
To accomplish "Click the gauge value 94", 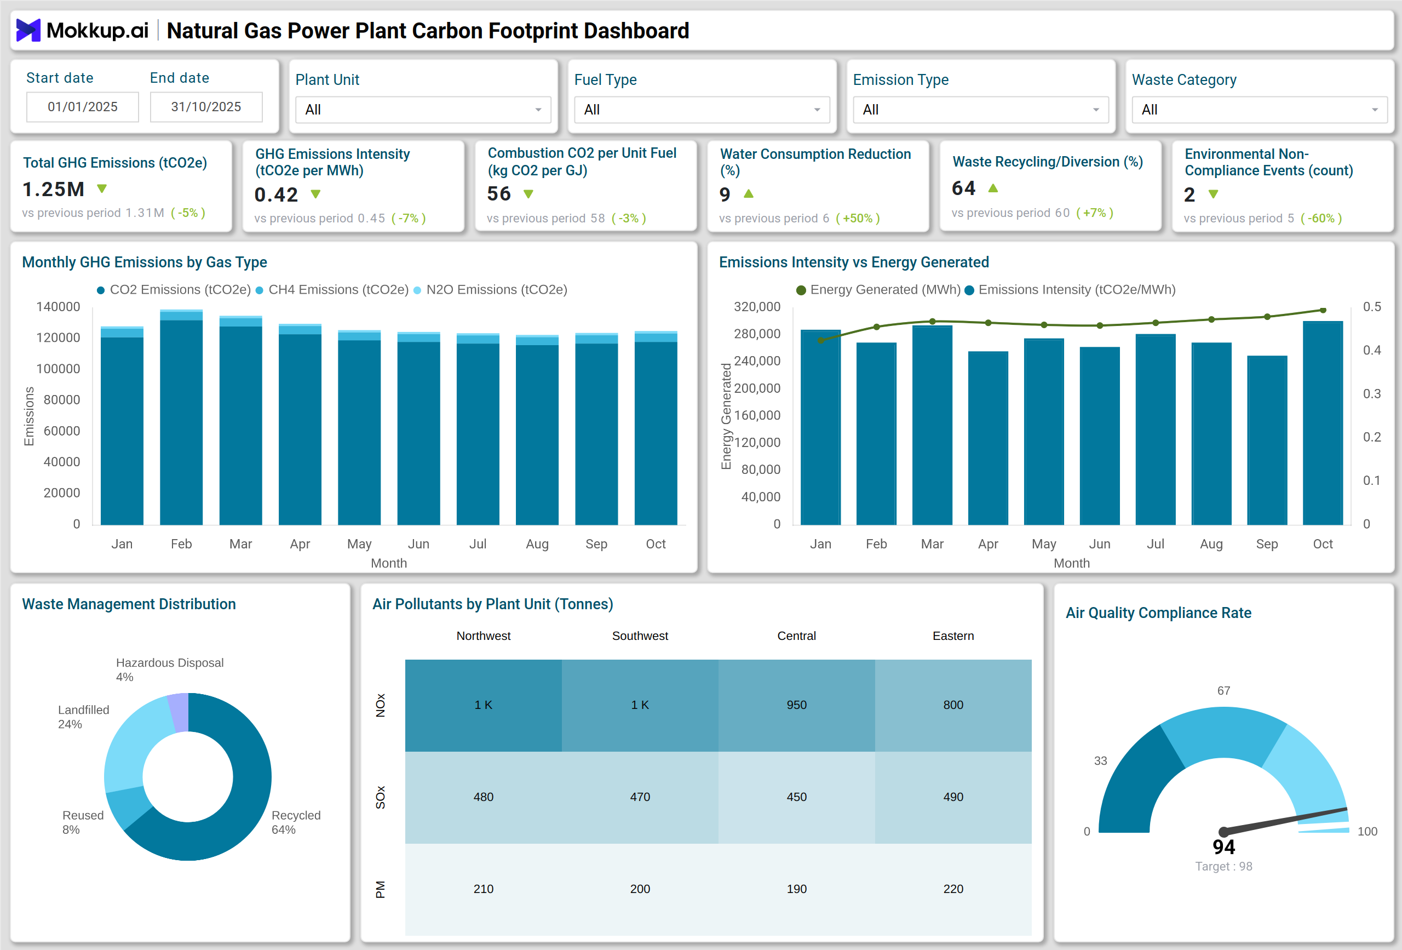I will [1223, 847].
